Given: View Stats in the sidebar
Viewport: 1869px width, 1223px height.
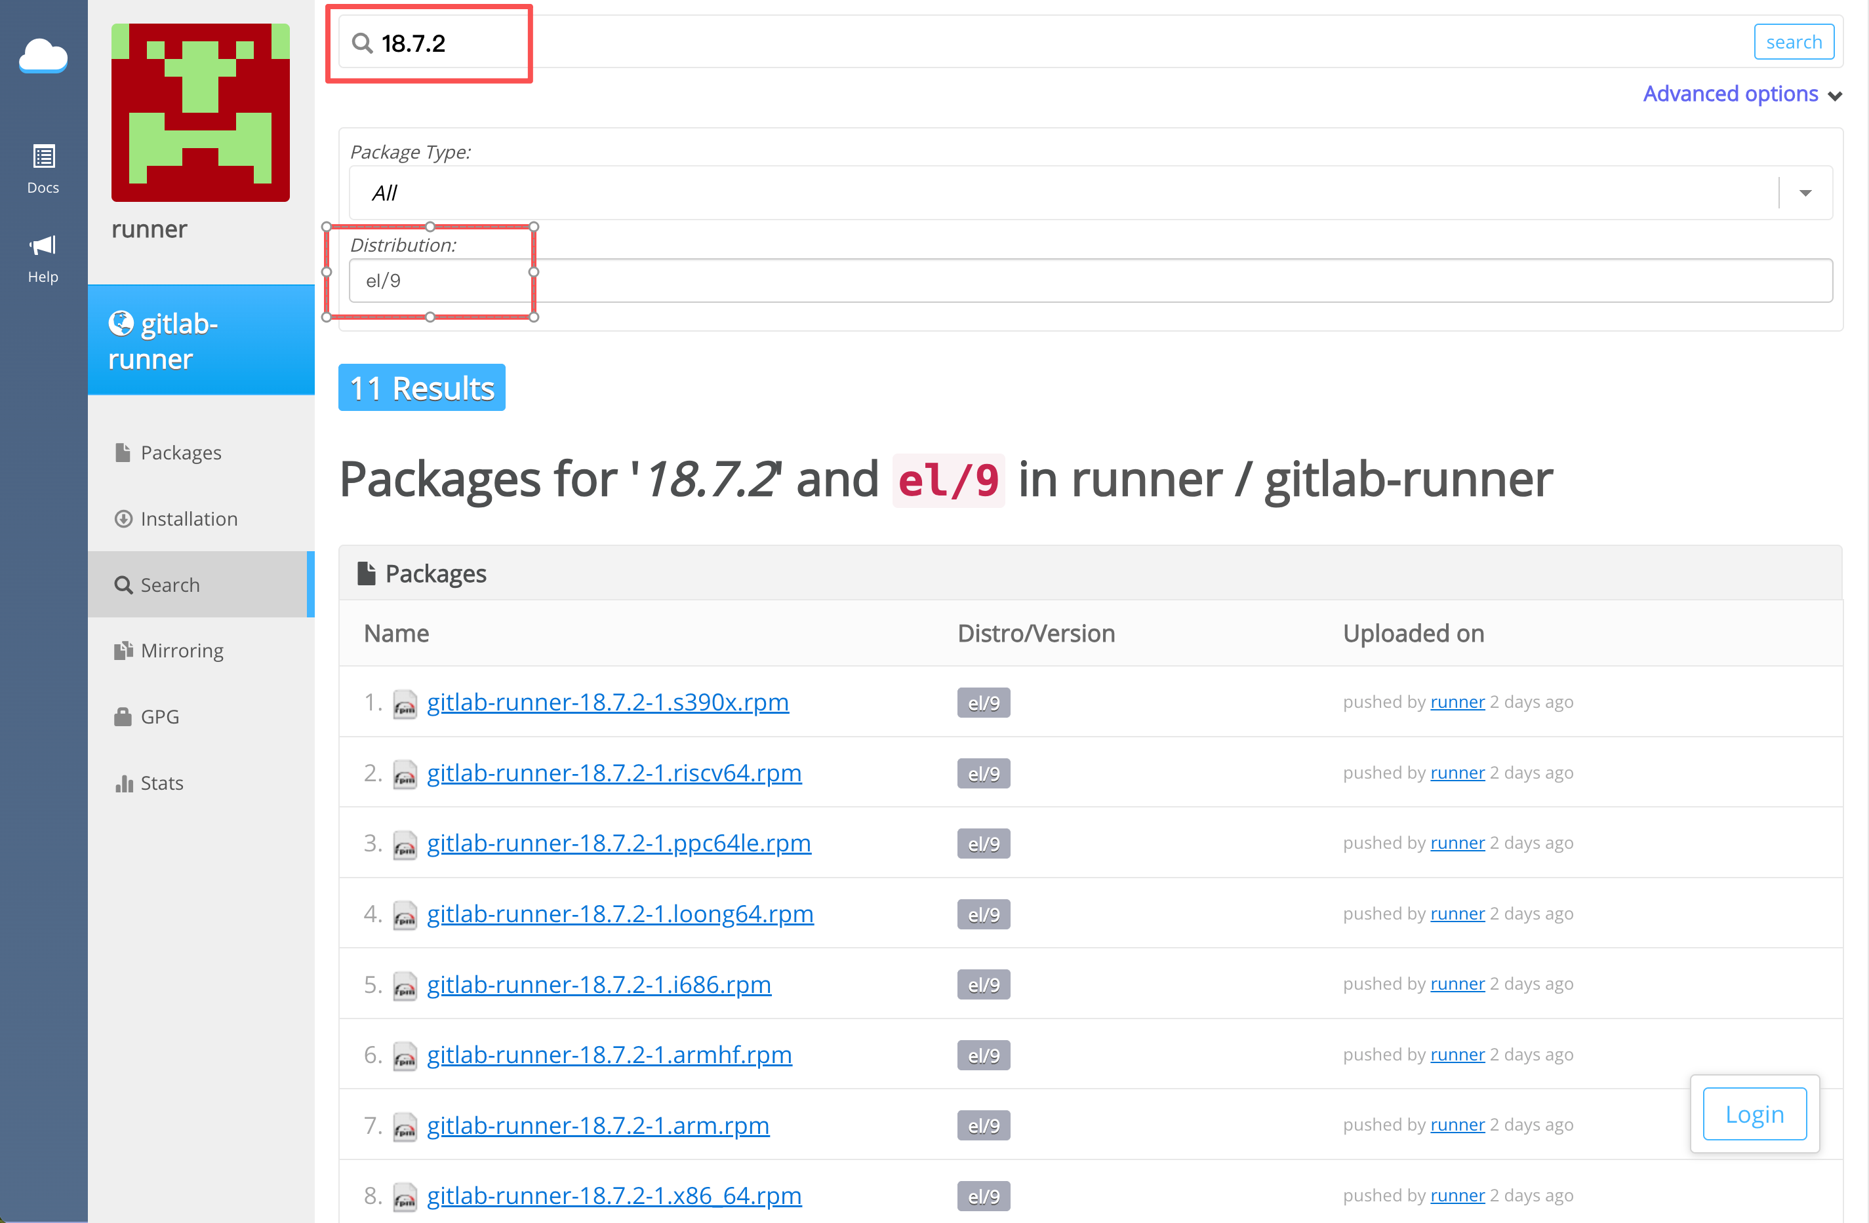Looking at the screenshot, I should 161,783.
